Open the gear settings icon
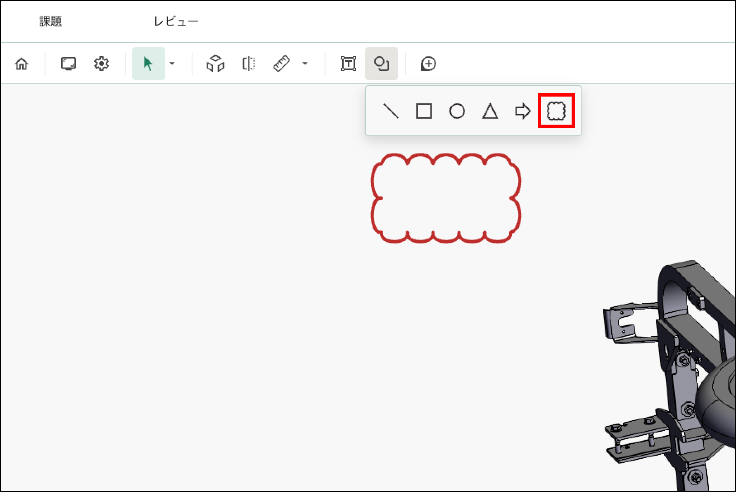Viewport: 736px width, 492px height. [x=101, y=64]
